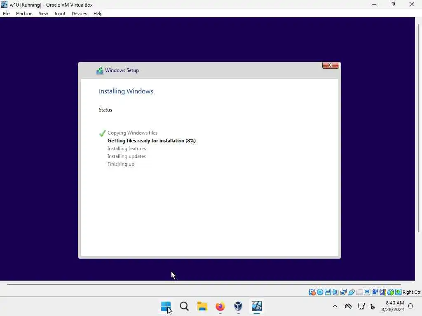Click the network tray icon
The width and height of the screenshot is (422, 316).
click(361, 306)
